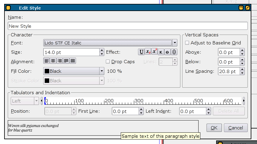
Task: Check the Drop Caps option
Action: [108, 62]
